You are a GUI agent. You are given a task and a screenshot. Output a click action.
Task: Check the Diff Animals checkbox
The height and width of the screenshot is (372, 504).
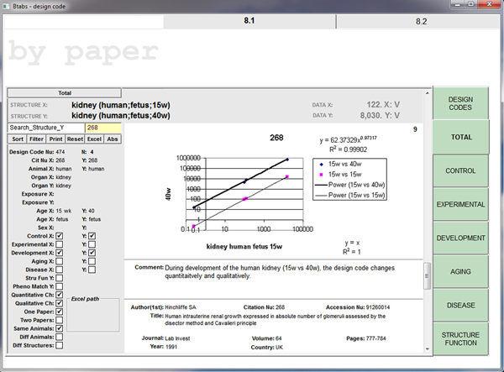click(59, 337)
